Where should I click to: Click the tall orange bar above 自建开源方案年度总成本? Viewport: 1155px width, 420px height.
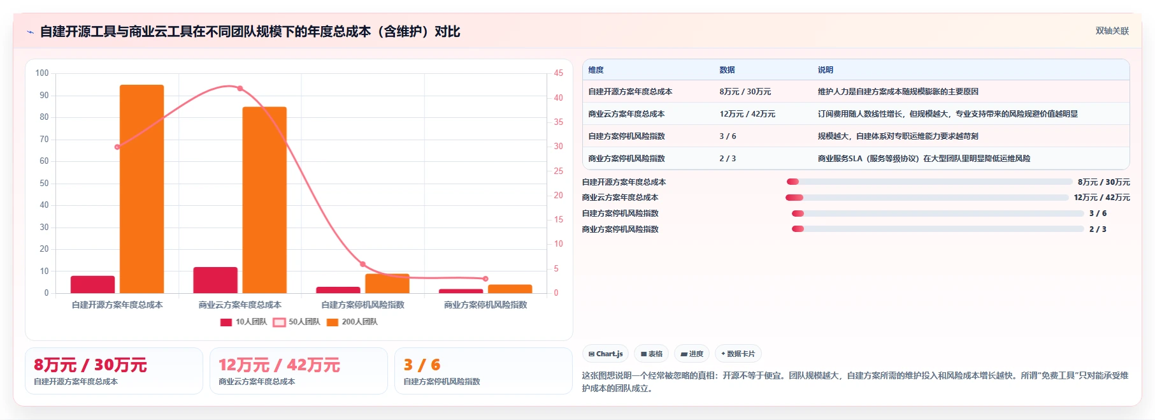click(x=142, y=189)
